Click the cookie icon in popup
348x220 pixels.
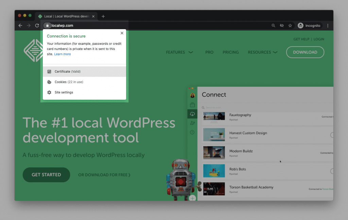click(x=49, y=82)
